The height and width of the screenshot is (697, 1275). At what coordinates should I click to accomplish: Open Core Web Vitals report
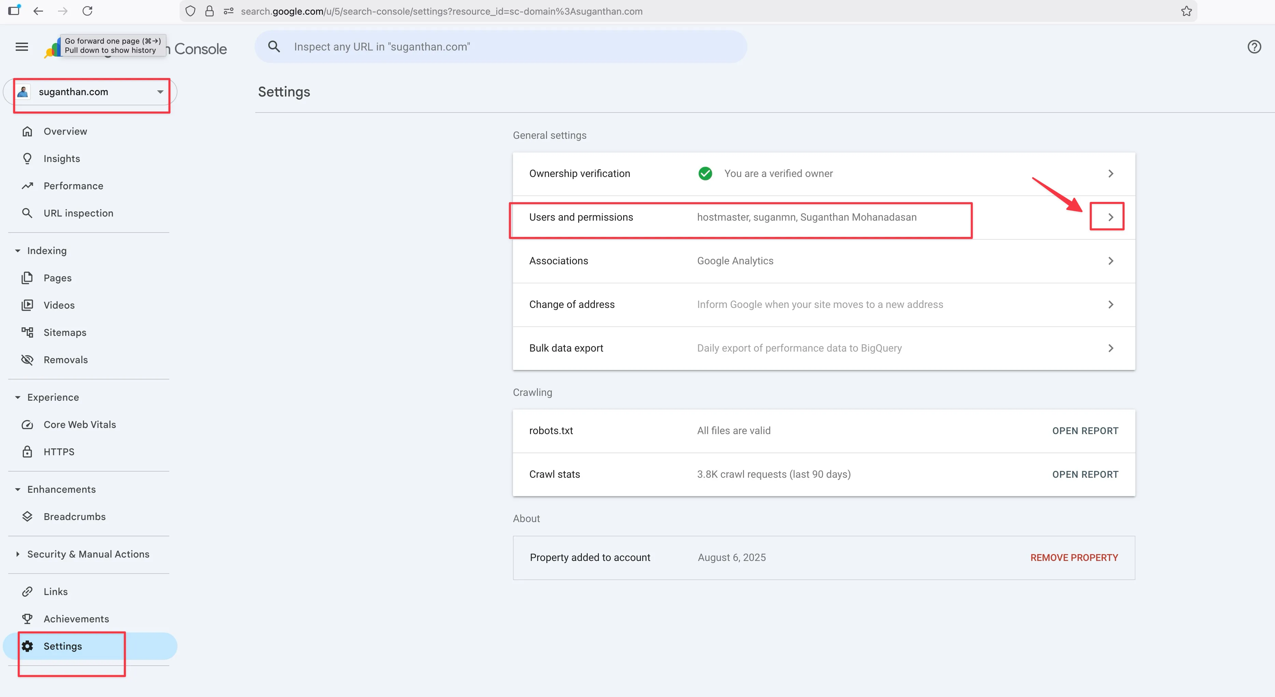[79, 425]
